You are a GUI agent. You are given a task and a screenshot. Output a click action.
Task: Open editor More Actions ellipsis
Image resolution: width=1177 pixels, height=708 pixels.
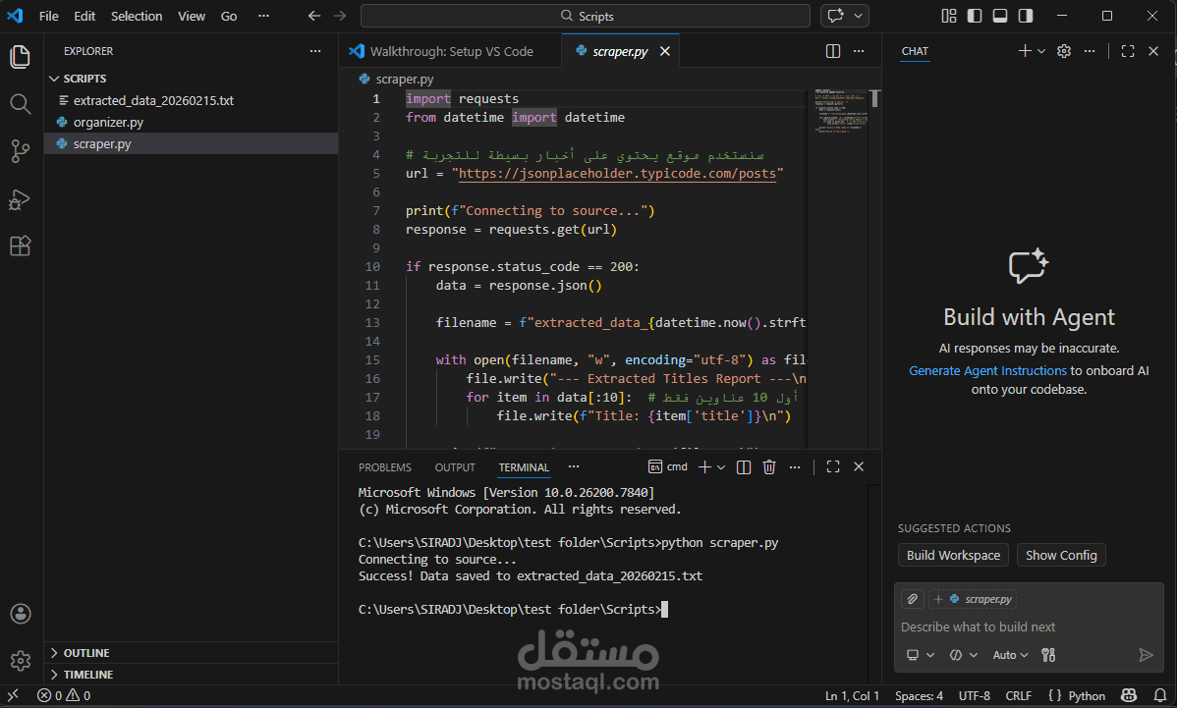(859, 51)
